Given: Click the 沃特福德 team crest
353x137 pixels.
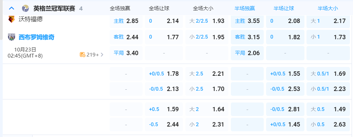Looking at the screenshot, I should (x=12, y=19).
